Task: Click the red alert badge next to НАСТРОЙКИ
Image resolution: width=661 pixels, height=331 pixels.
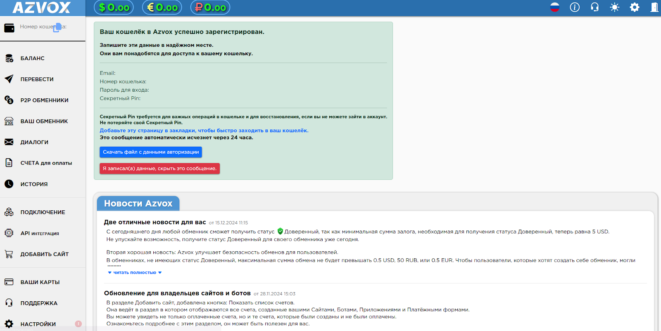Action: 78,324
